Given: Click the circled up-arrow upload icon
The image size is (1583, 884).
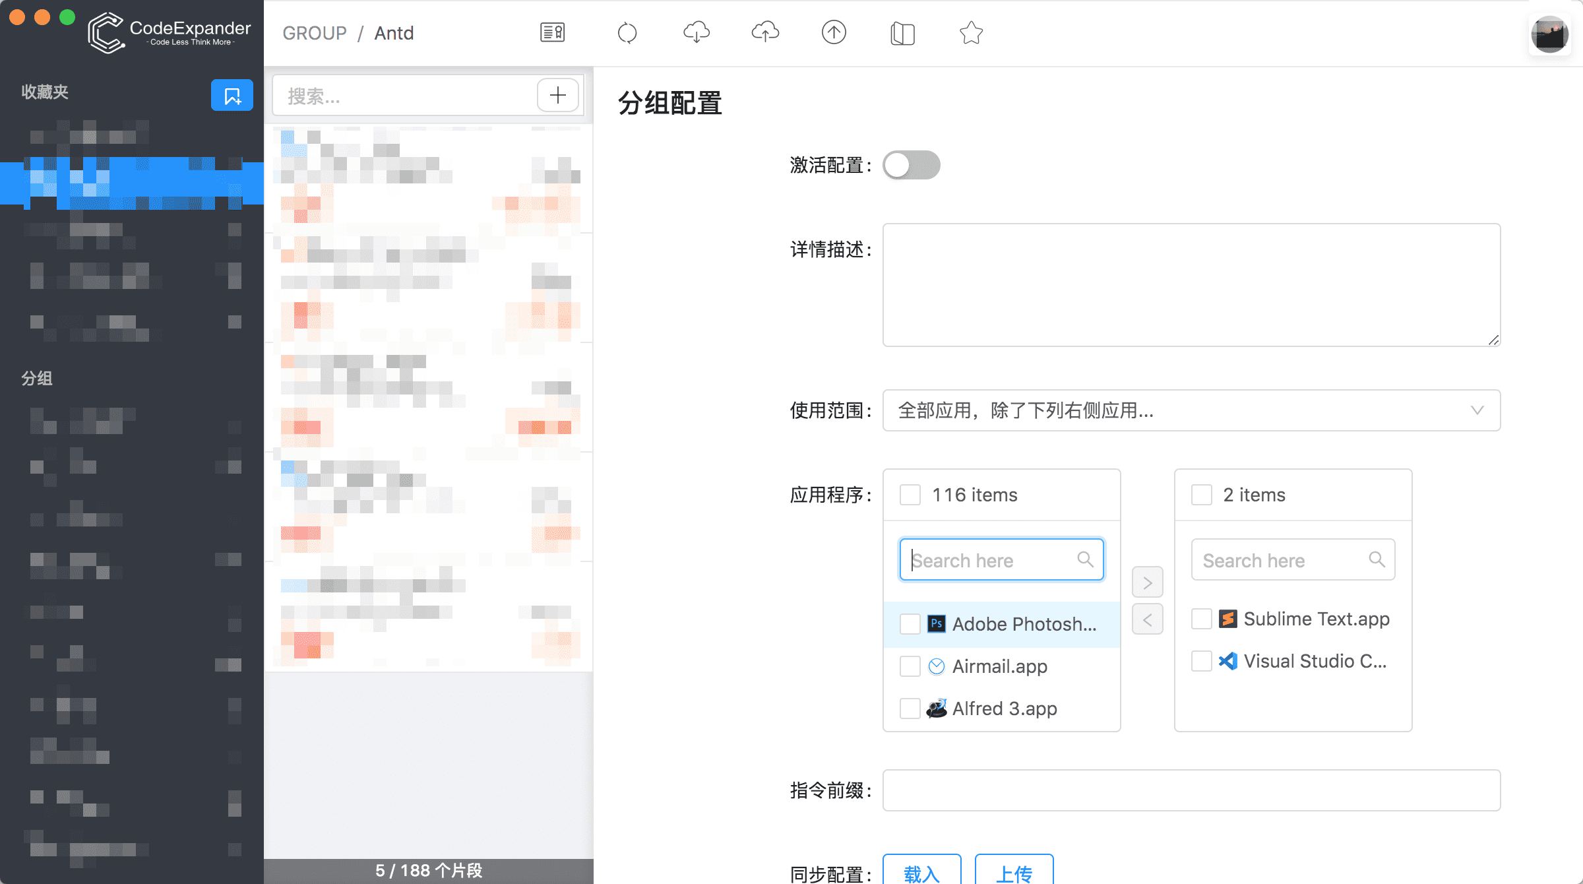Looking at the screenshot, I should tap(834, 32).
